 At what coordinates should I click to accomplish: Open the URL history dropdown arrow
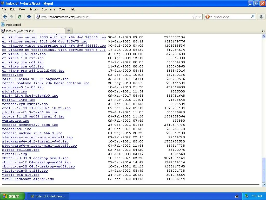200,17
